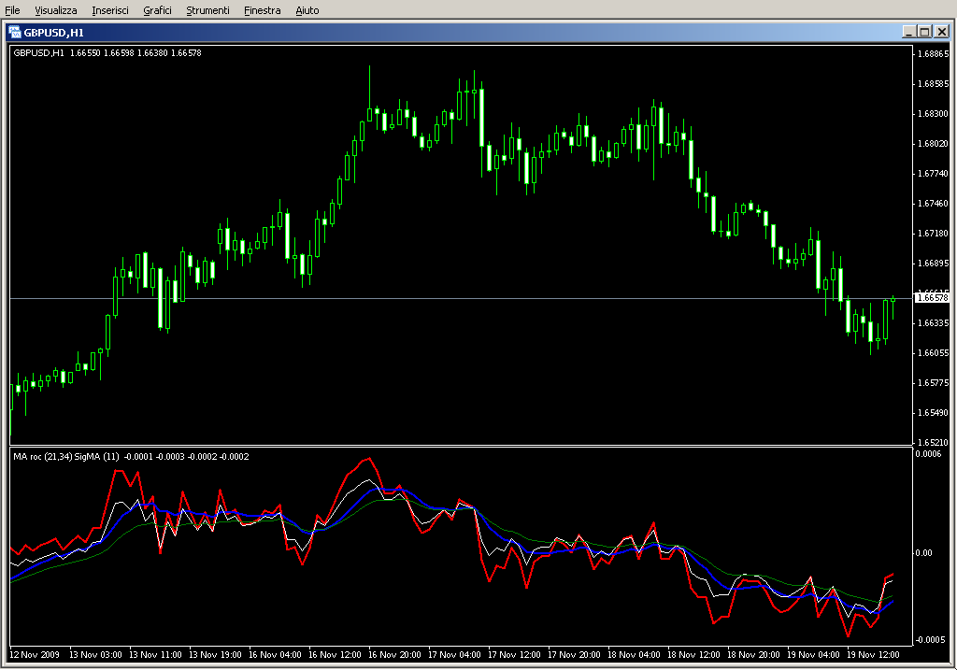Click the 1.68300 price scale label
The image size is (957, 670).
click(934, 113)
